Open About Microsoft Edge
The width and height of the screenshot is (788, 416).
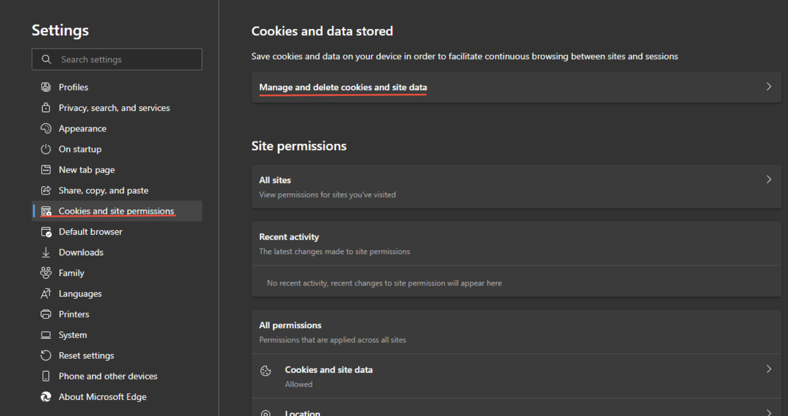click(117, 397)
